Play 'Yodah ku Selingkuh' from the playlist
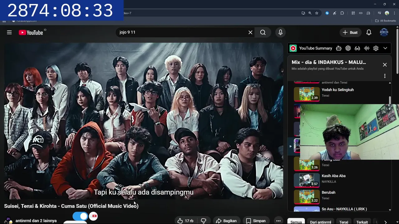Viewport: 399px width, 224px height. (x=338, y=90)
